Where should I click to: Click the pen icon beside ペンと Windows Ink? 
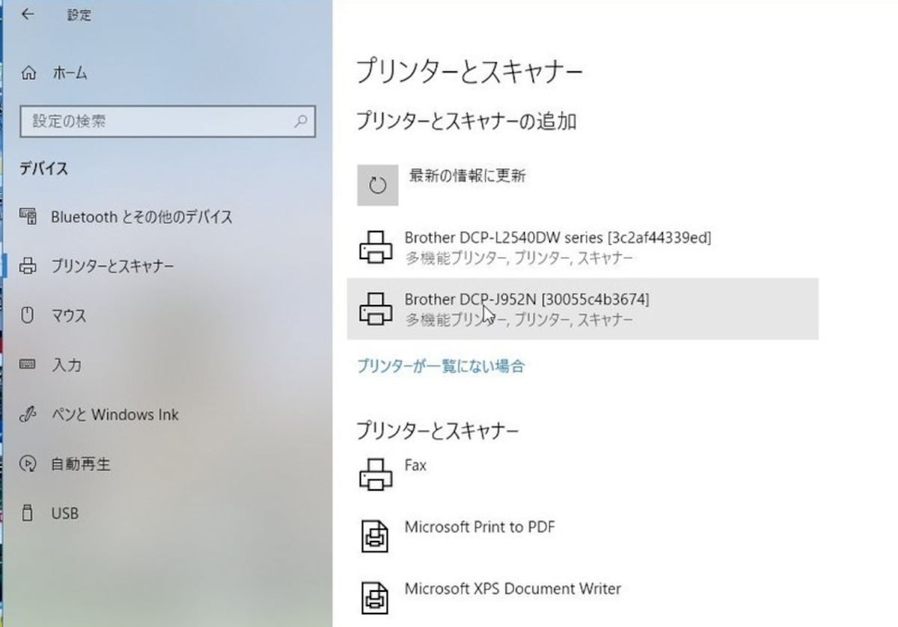click(x=28, y=414)
